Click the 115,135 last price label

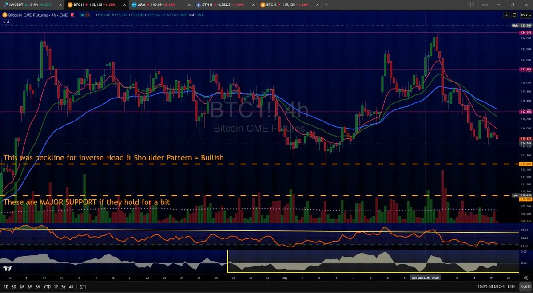[525, 139]
